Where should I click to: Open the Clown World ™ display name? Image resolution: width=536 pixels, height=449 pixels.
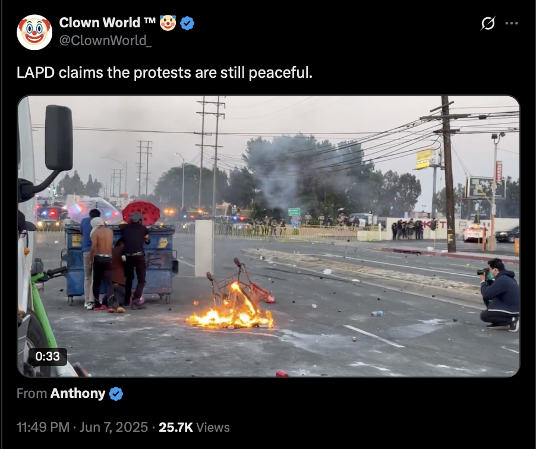(108, 23)
